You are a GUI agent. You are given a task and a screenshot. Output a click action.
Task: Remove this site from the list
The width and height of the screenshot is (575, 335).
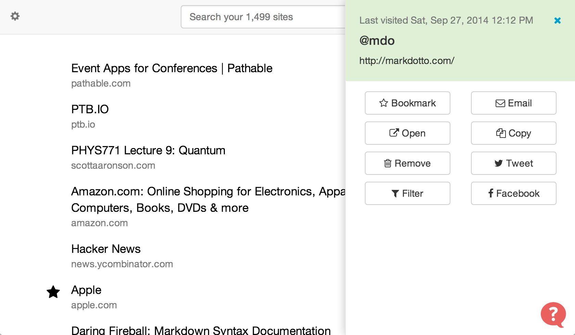(407, 163)
